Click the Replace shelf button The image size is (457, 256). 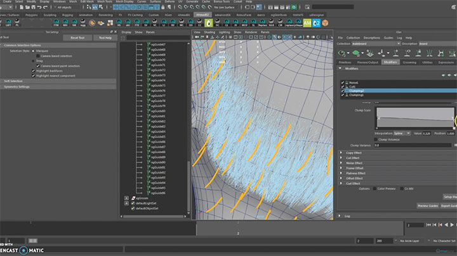262,23
